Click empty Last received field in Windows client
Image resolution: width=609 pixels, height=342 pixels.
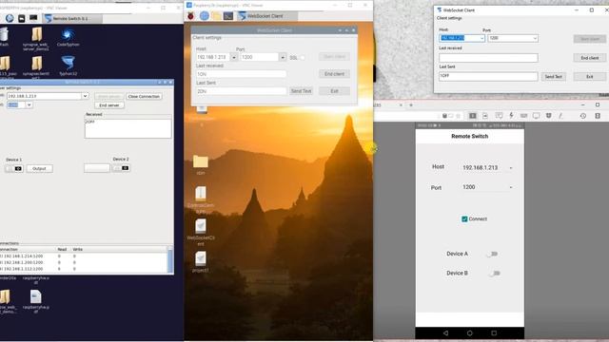[x=488, y=58]
